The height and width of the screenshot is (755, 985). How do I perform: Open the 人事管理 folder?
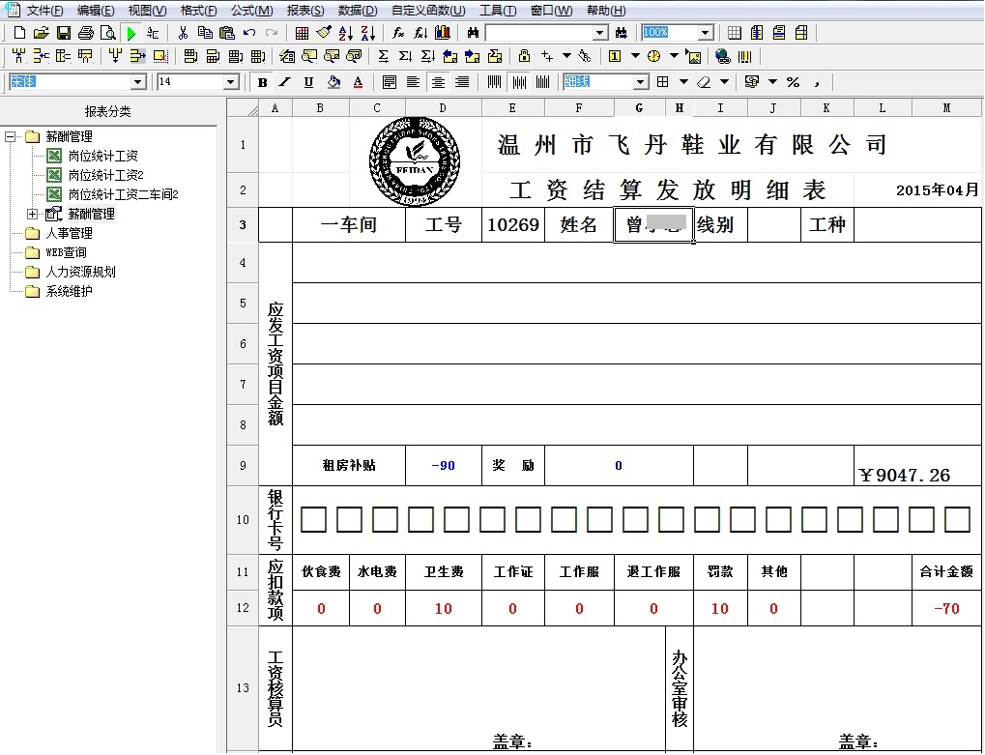click(x=69, y=234)
